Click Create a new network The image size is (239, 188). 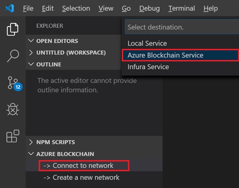point(81,177)
